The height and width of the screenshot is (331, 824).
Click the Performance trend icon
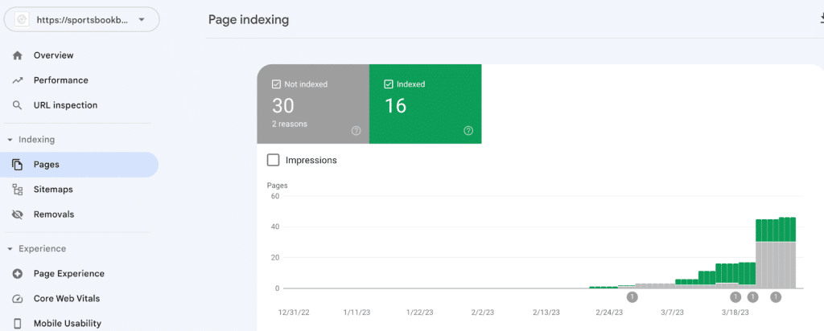18,80
